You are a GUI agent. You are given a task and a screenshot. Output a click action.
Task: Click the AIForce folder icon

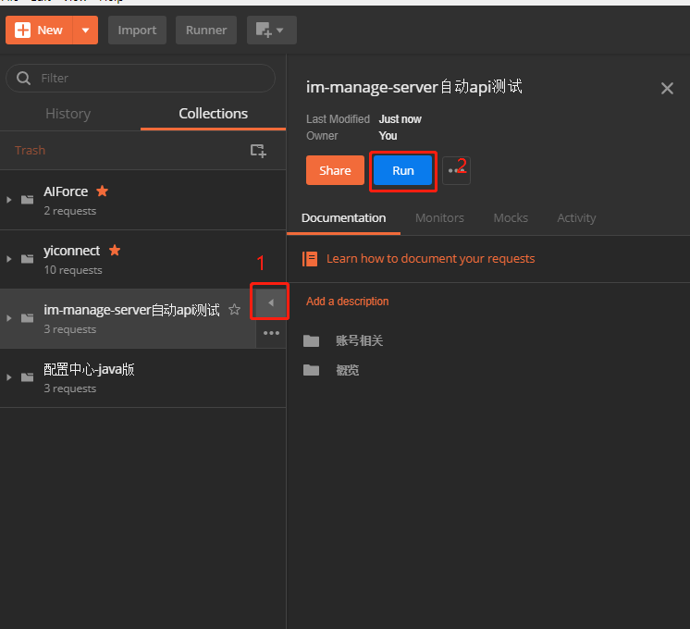point(27,200)
